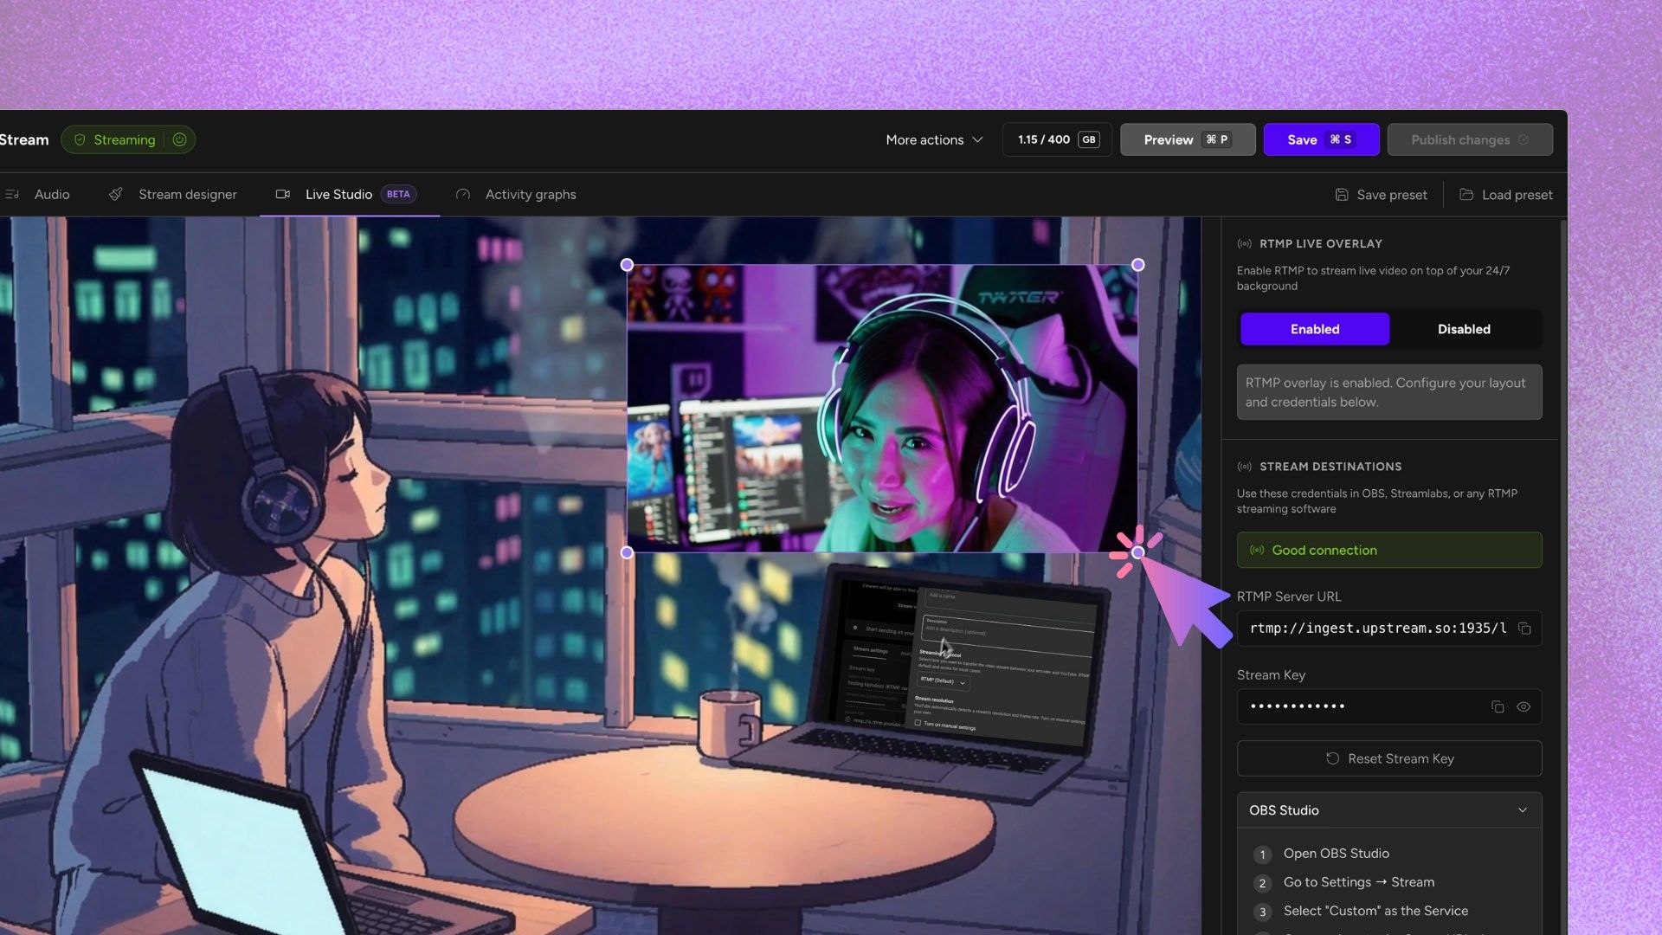Open Stream designer via its paintbrush icon
Image resolution: width=1662 pixels, height=935 pixels.
click(x=115, y=194)
